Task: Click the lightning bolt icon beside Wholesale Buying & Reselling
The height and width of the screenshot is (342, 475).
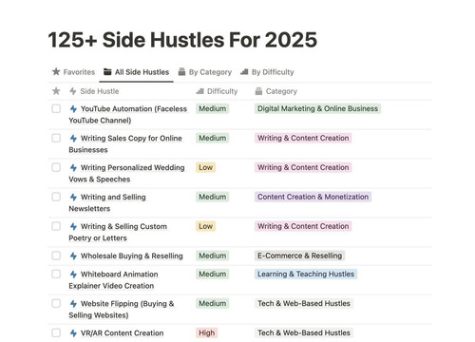Action: [x=73, y=256]
